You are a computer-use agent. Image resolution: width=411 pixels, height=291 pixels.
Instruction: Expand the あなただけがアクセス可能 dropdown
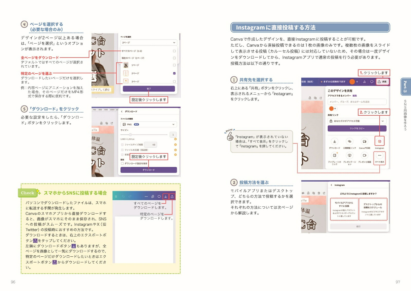357,121
